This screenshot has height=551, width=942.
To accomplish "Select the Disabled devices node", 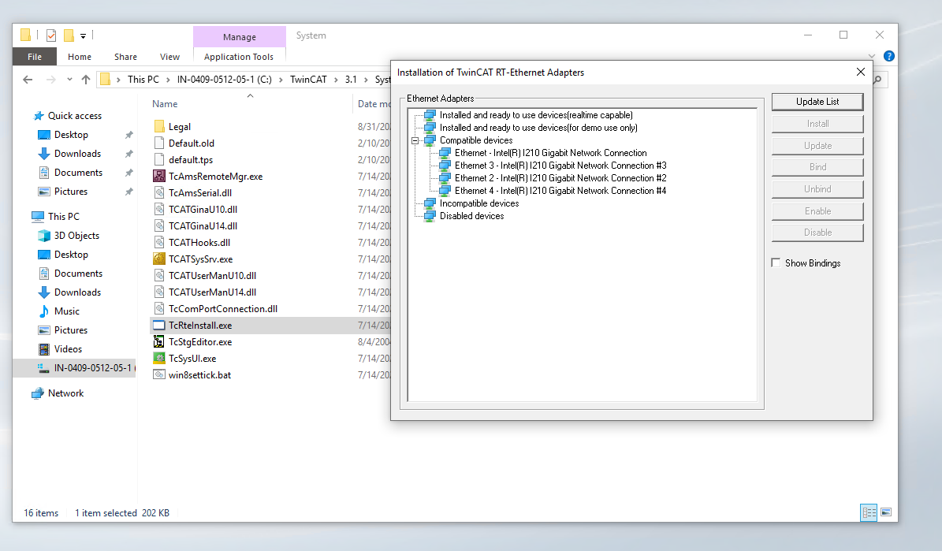I will tap(471, 216).
